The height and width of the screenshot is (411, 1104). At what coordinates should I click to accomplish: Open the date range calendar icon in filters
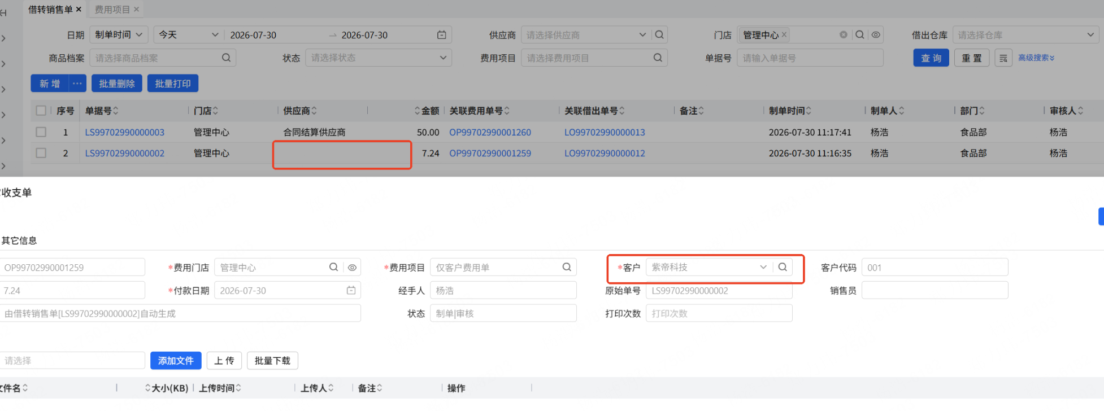442,35
